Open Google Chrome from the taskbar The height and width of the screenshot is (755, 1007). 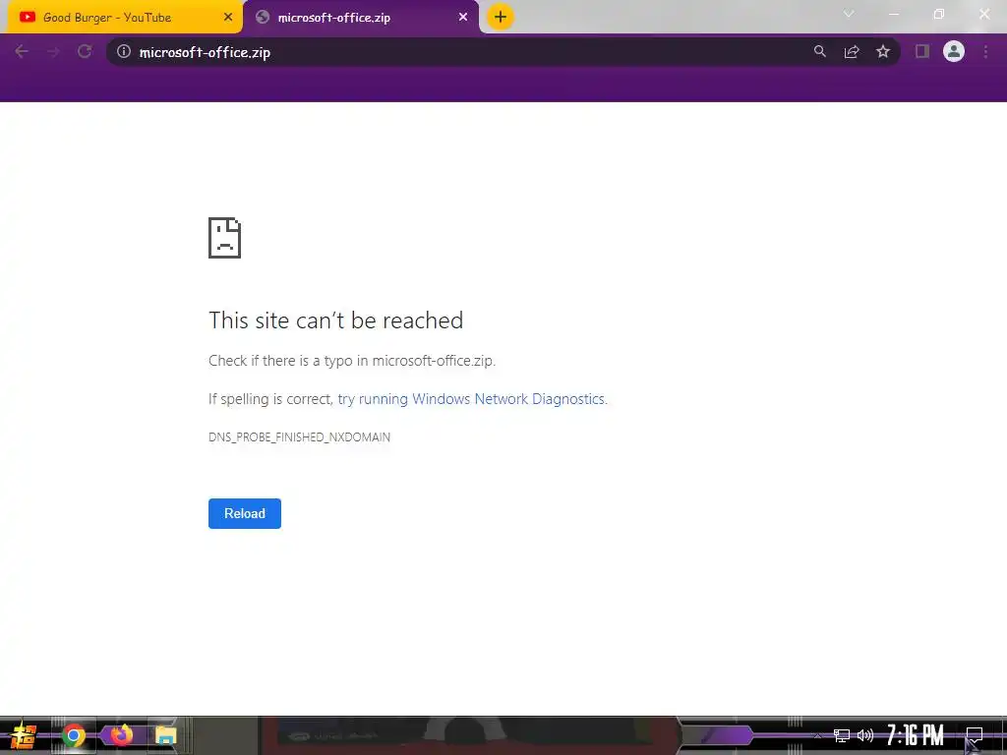[x=73, y=735]
